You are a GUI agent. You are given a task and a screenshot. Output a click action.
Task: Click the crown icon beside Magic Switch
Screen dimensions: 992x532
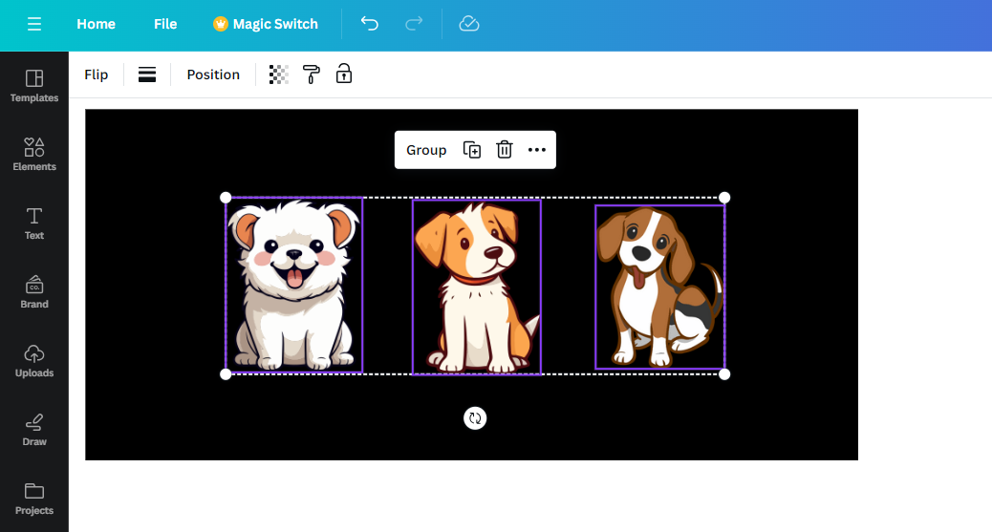220,24
